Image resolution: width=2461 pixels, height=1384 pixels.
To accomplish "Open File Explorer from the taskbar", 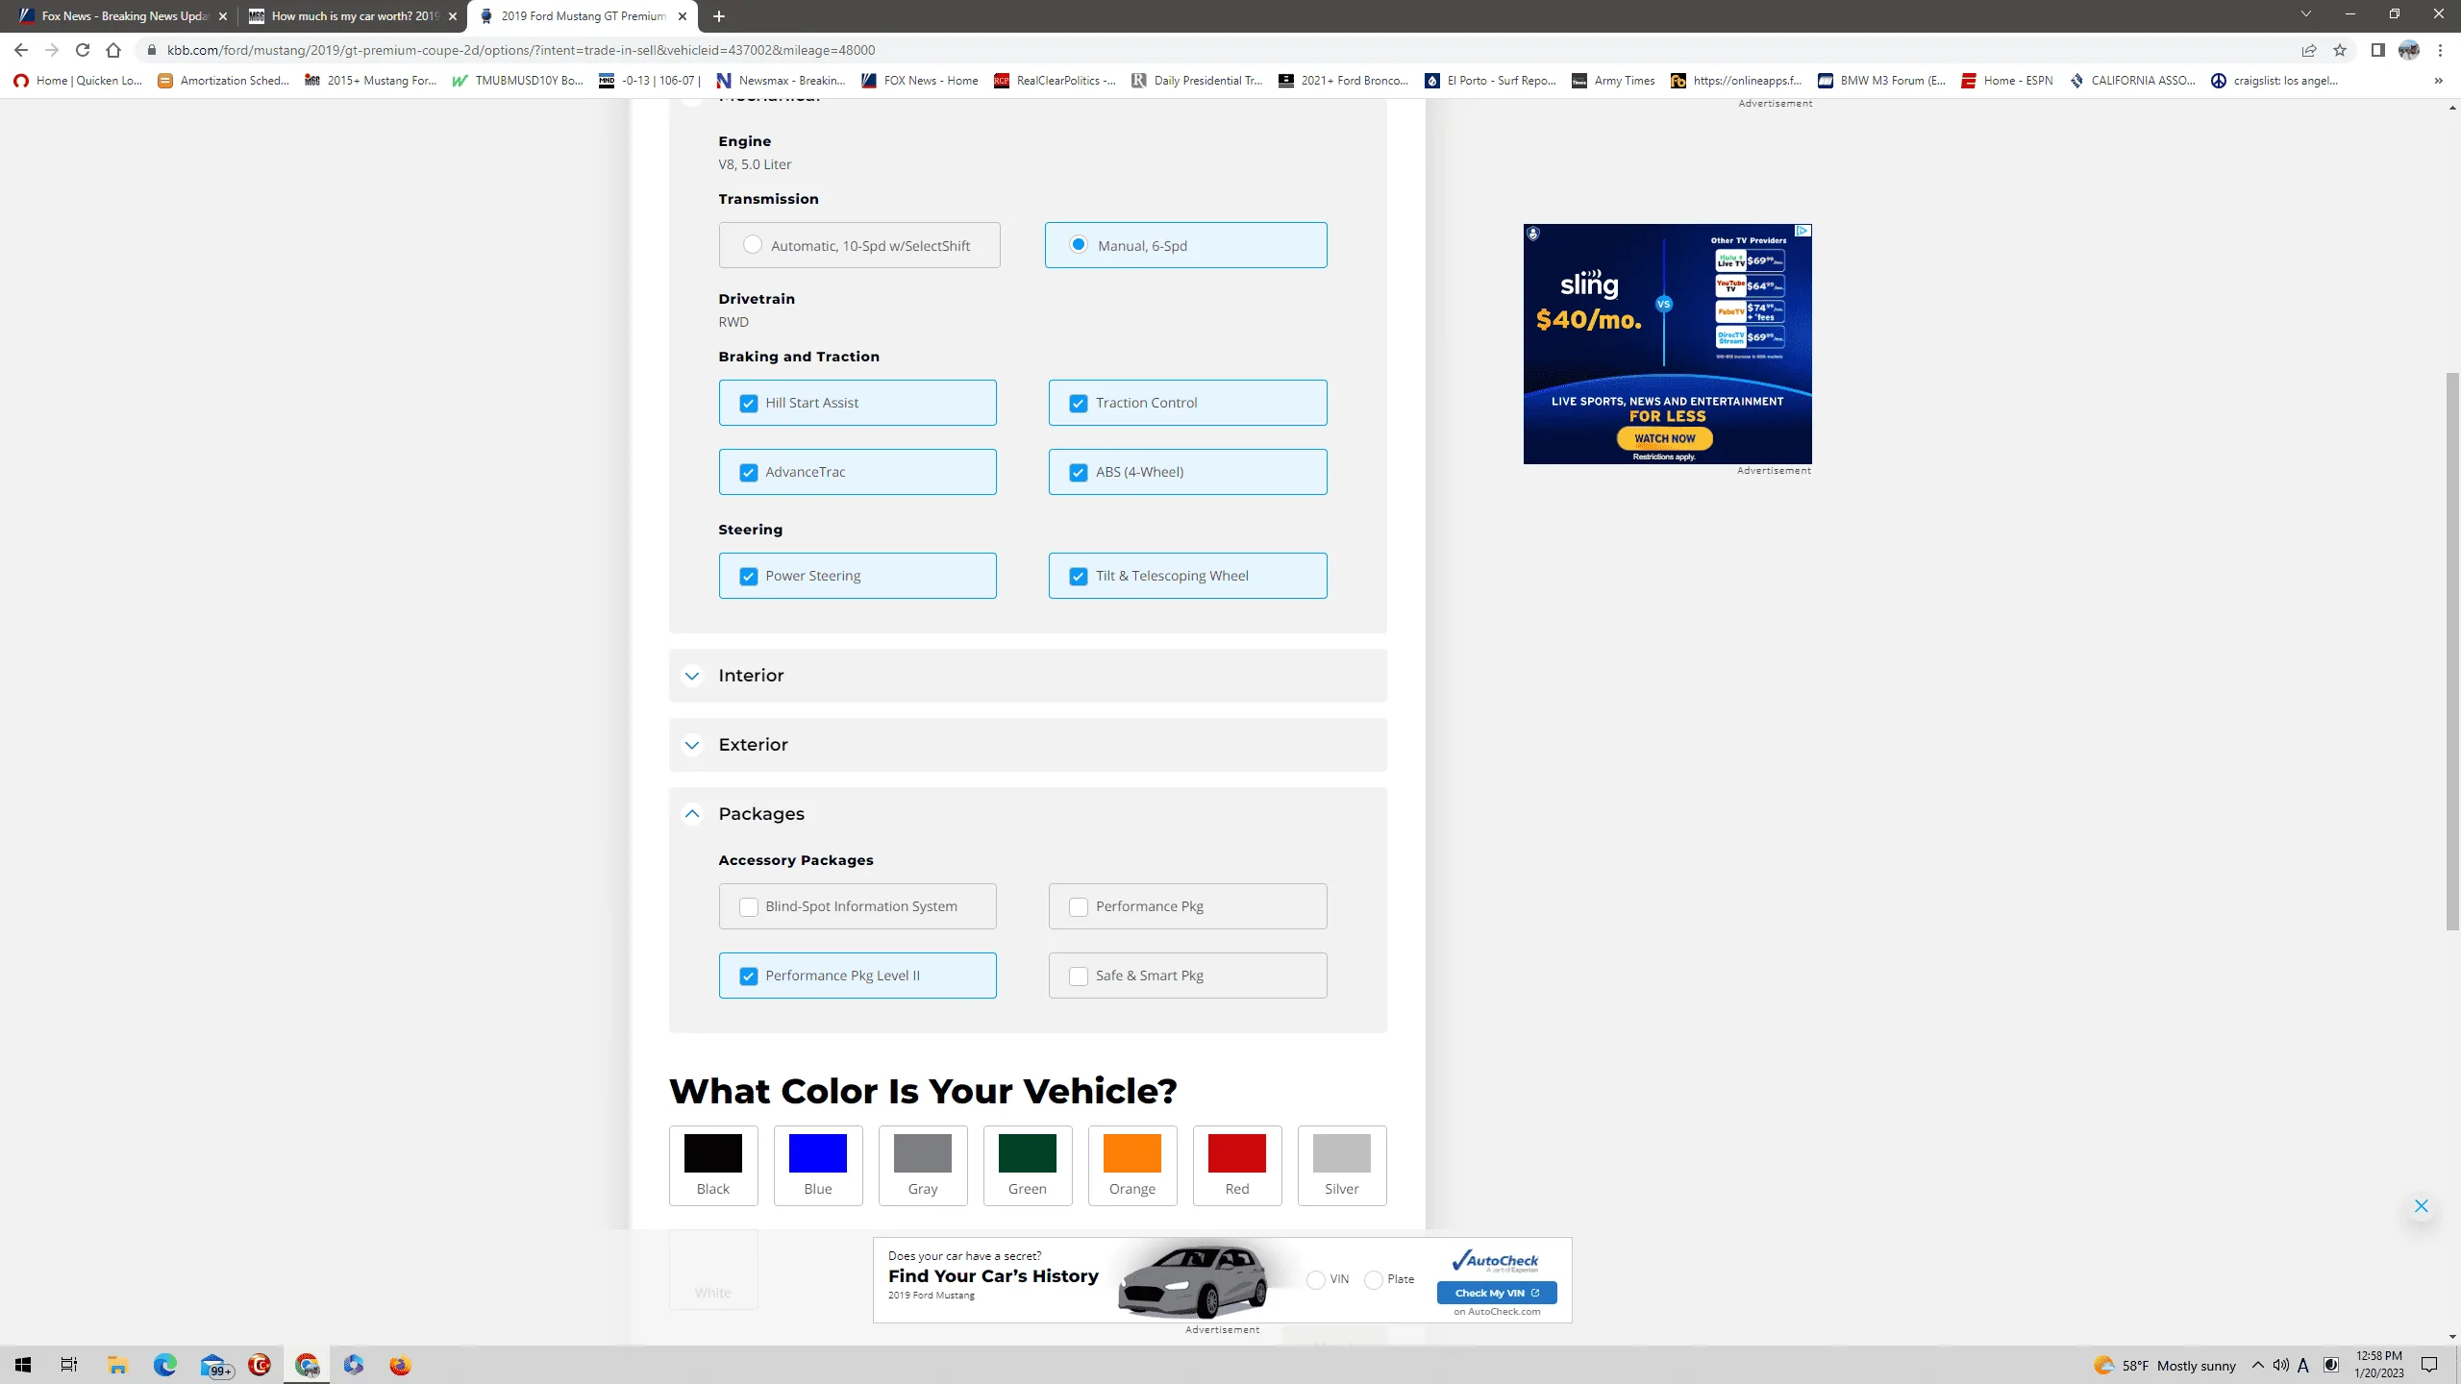I will coord(117,1365).
